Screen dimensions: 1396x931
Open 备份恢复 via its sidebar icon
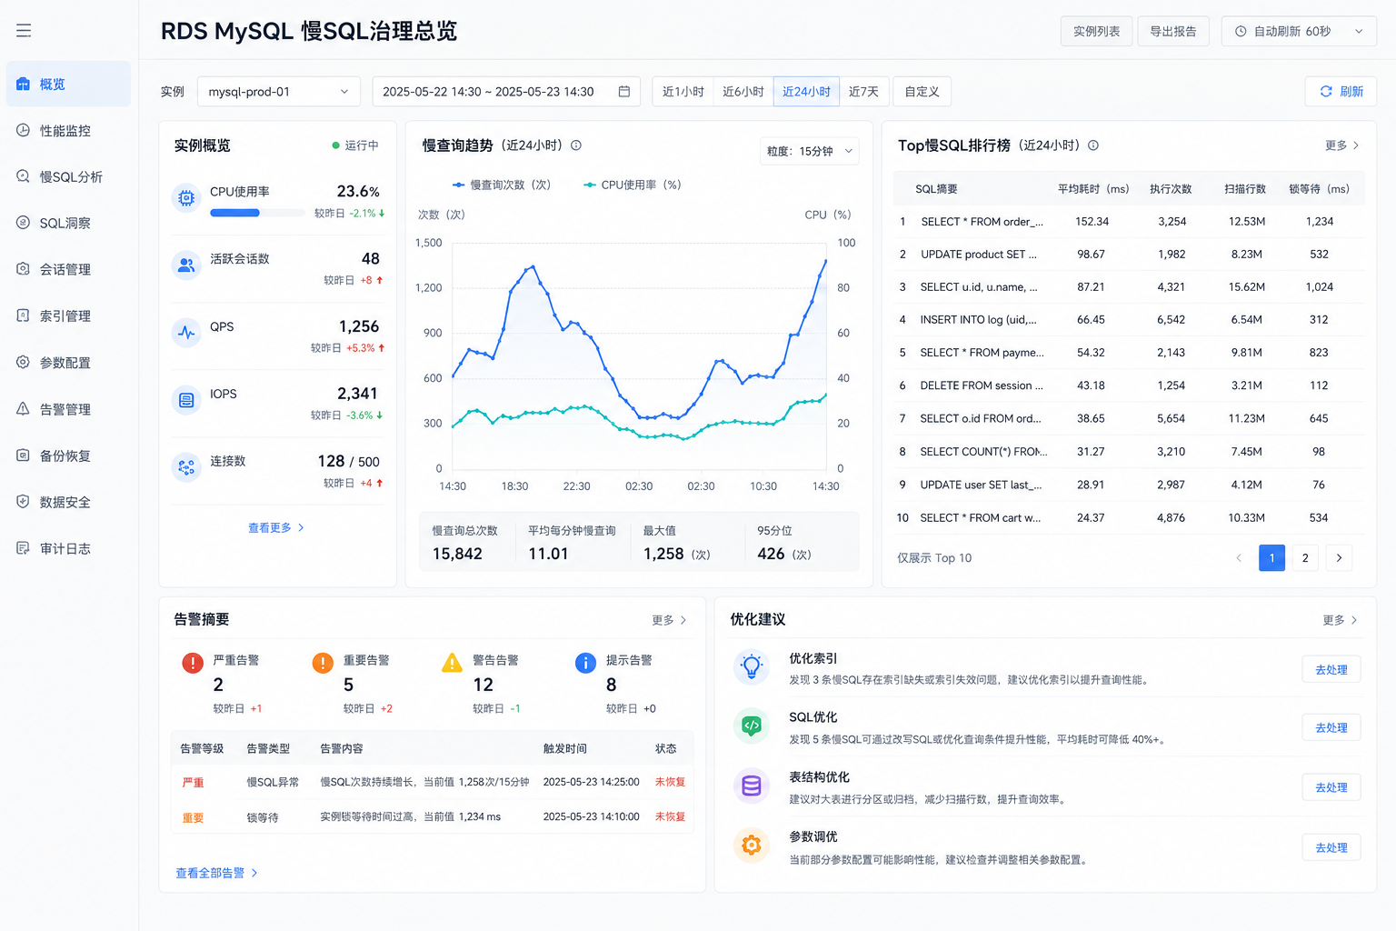point(24,455)
